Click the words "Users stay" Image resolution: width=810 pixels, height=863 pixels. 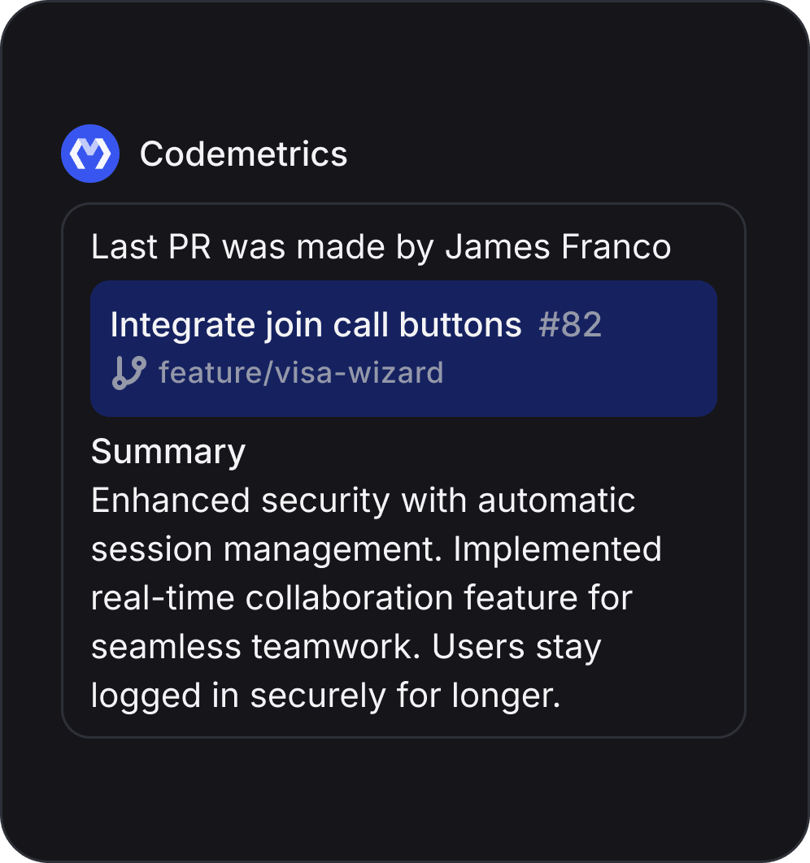pyautogui.click(x=516, y=647)
